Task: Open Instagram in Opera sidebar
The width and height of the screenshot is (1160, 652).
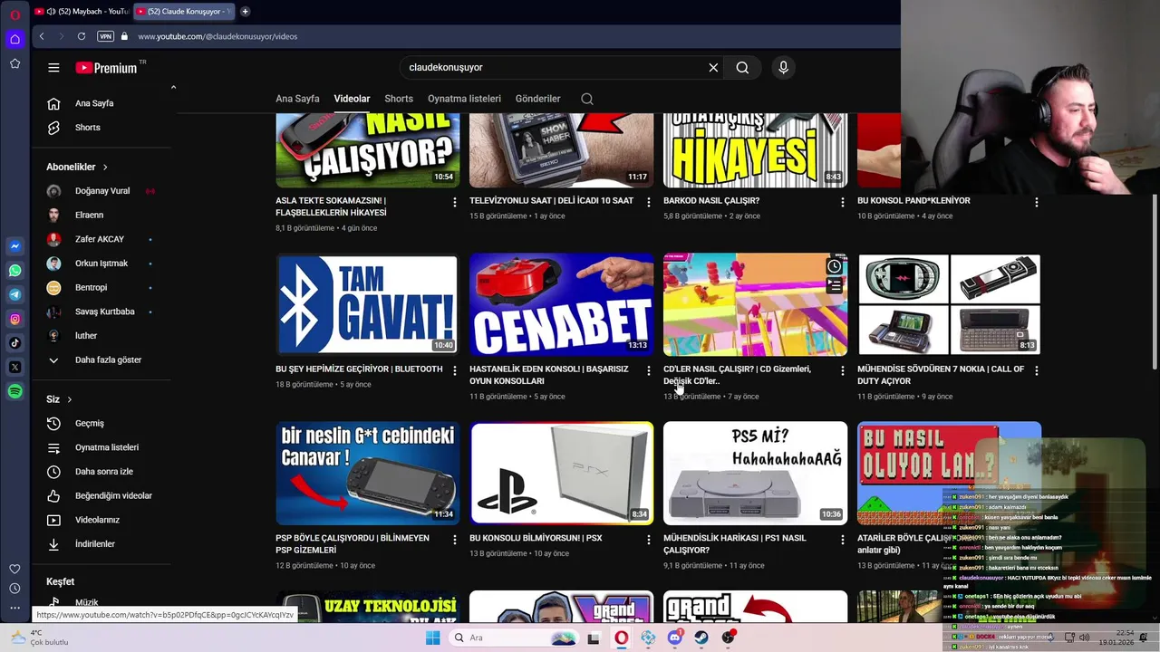Action: pos(14,319)
